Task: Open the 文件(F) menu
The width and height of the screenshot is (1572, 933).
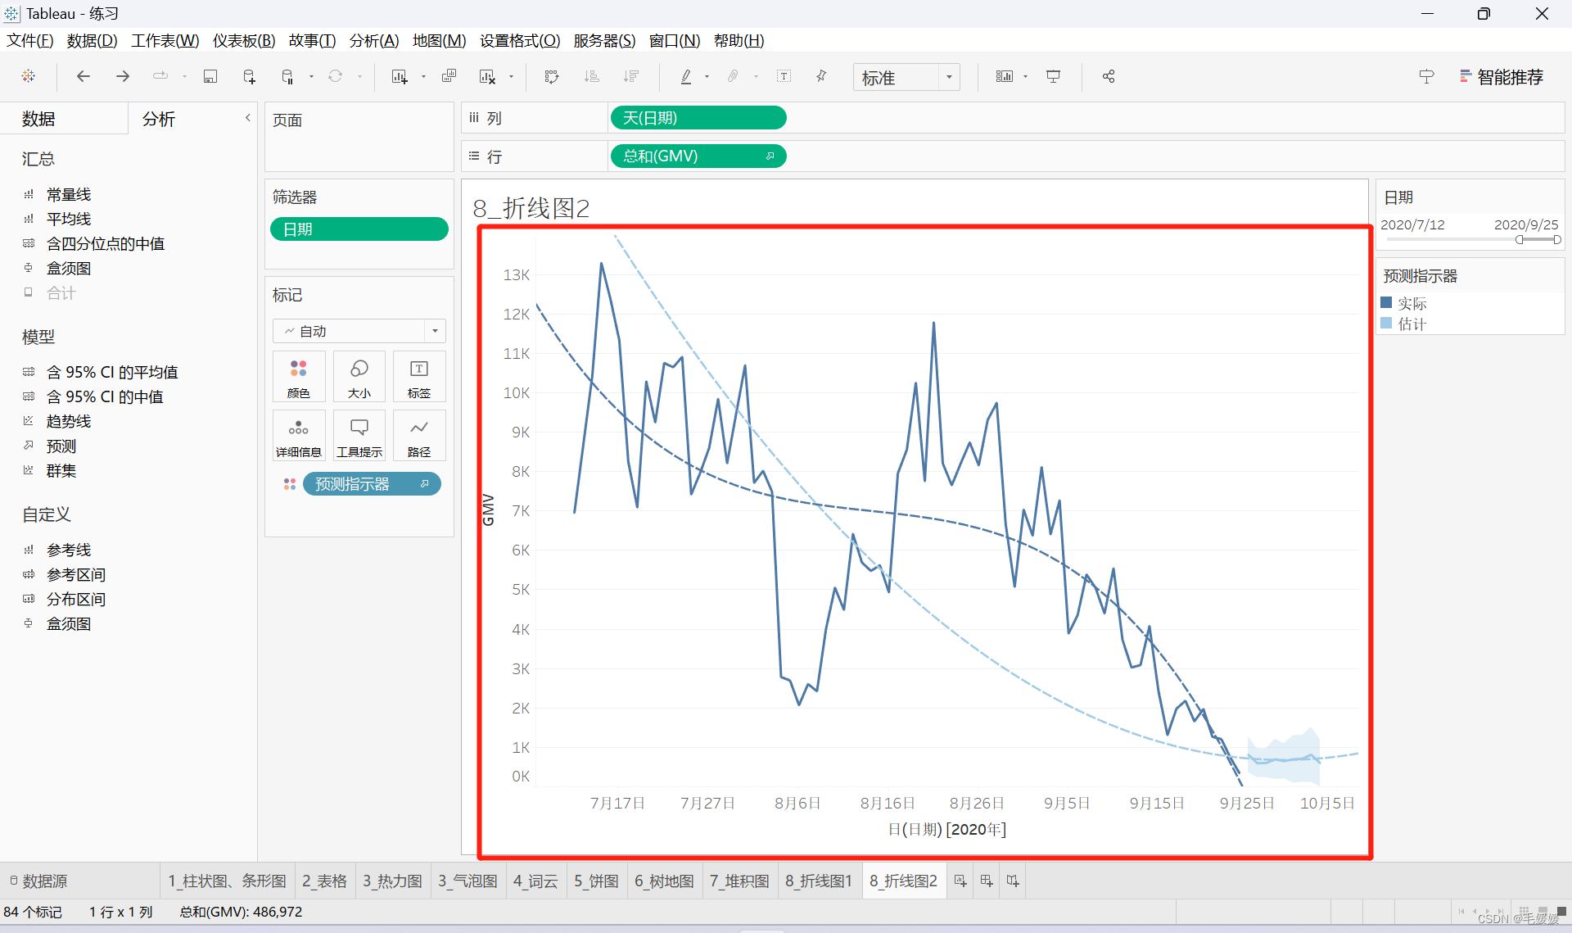Action: (x=30, y=40)
